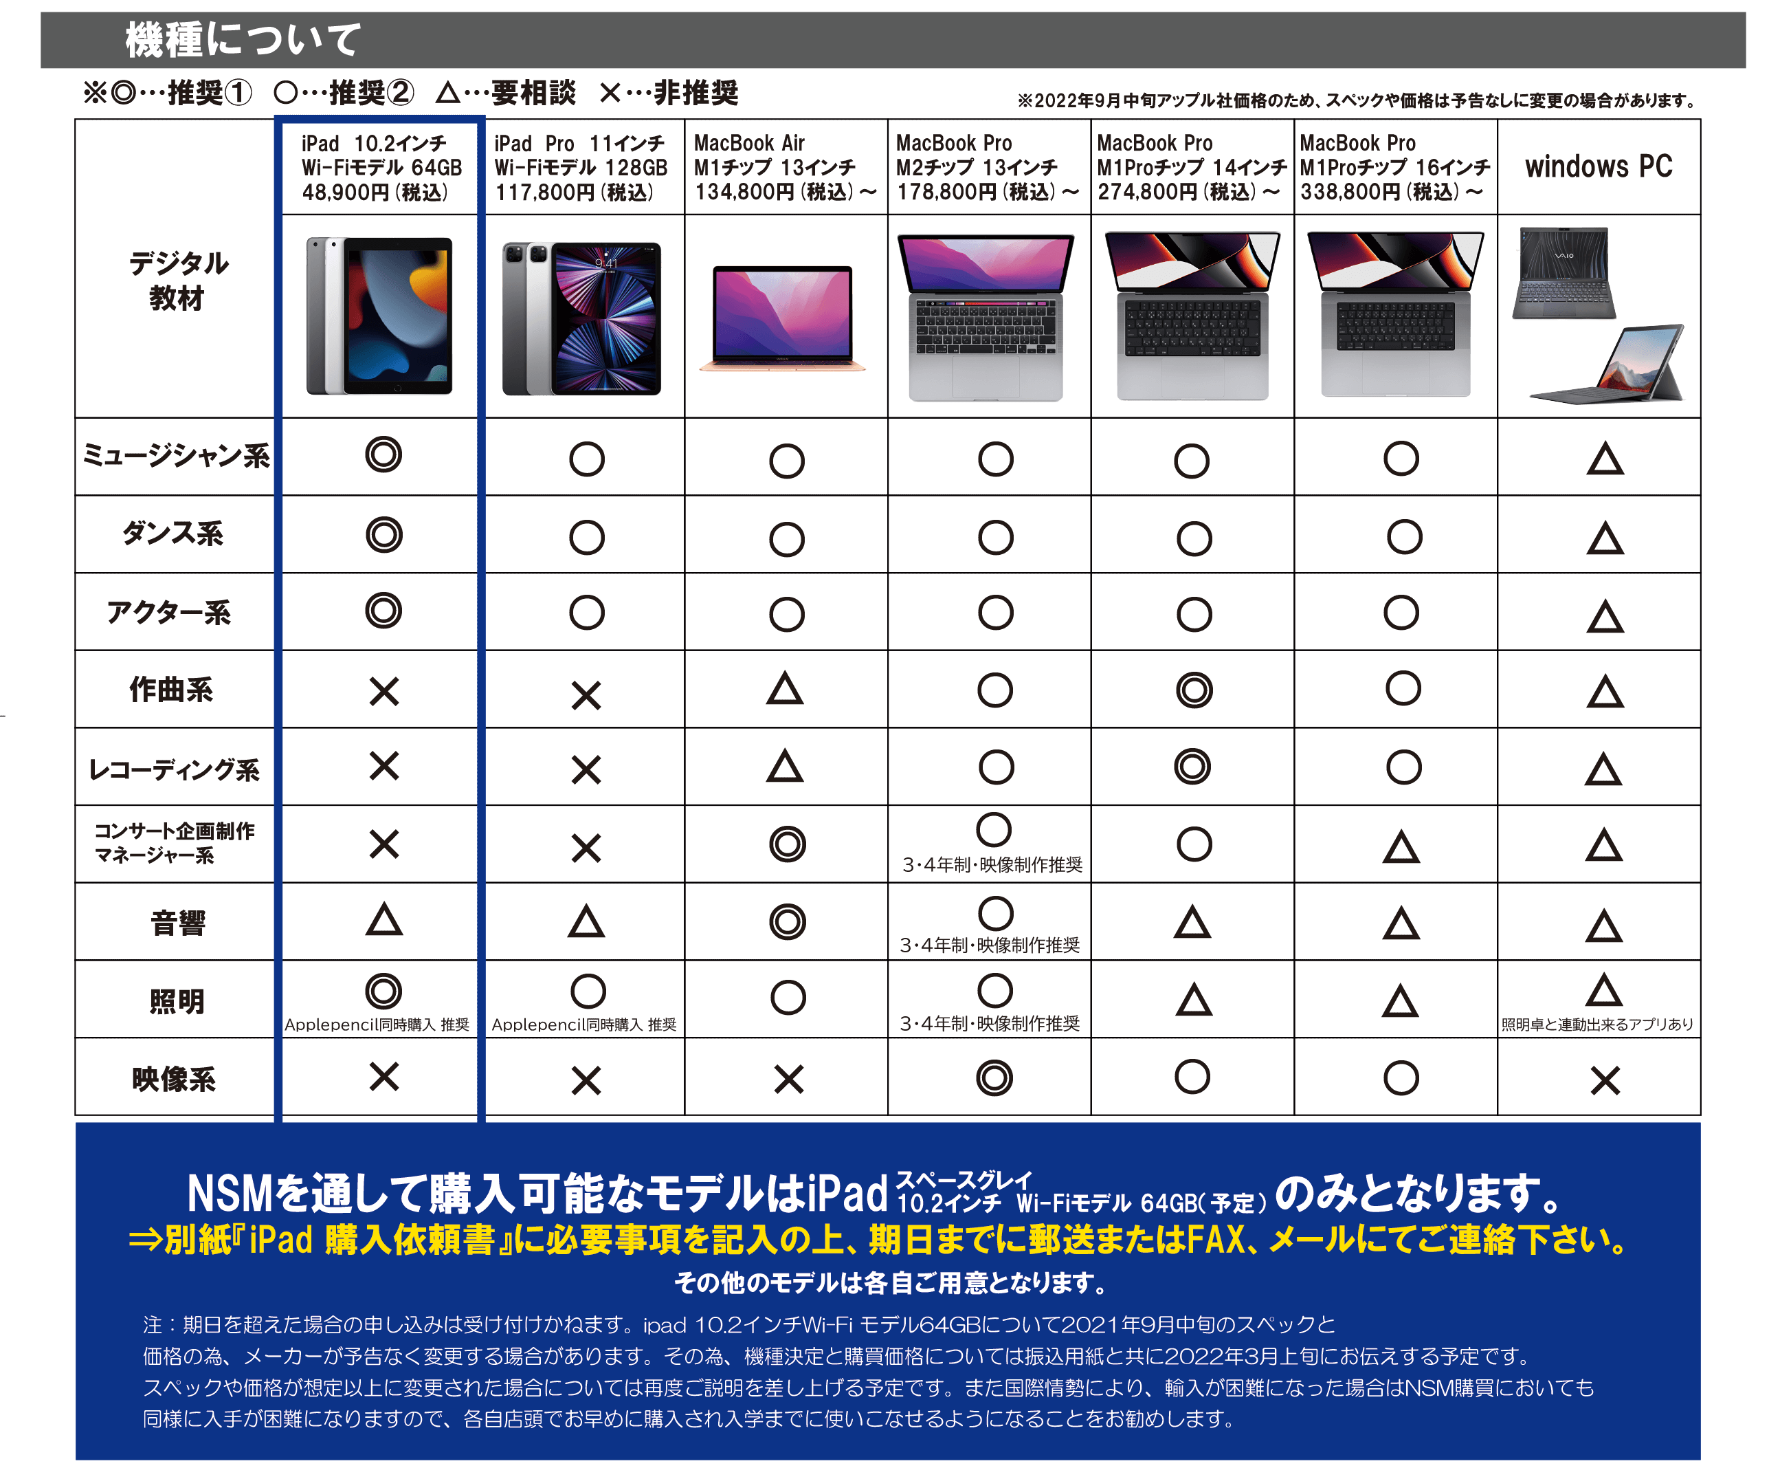Click the 338,800円 (税込)～ price text
Image resolution: width=1769 pixels, height=1468 pixels.
click(1392, 192)
